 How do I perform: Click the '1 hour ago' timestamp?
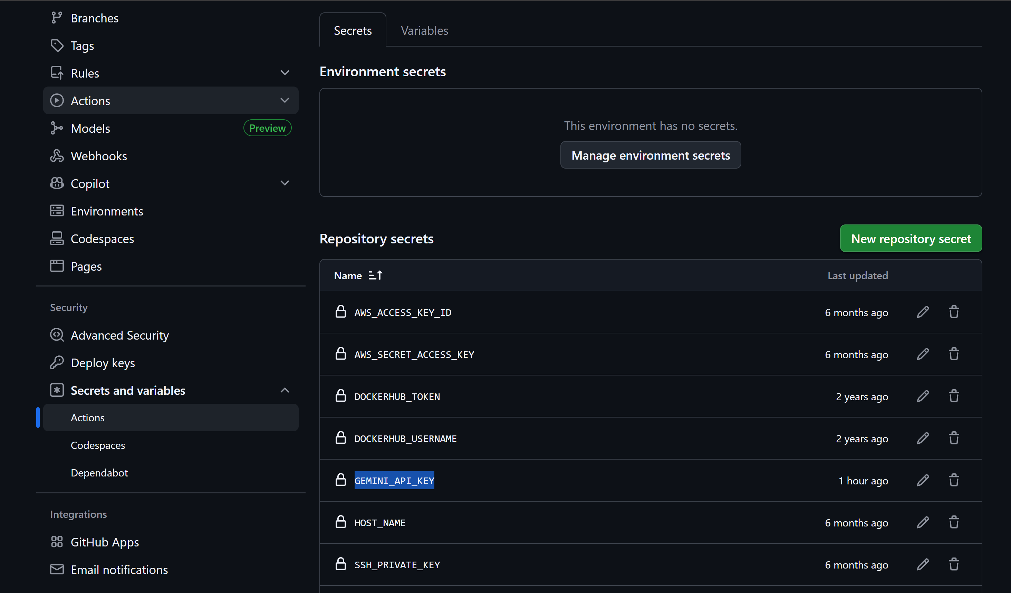pyautogui.click(x=863, y=481)
